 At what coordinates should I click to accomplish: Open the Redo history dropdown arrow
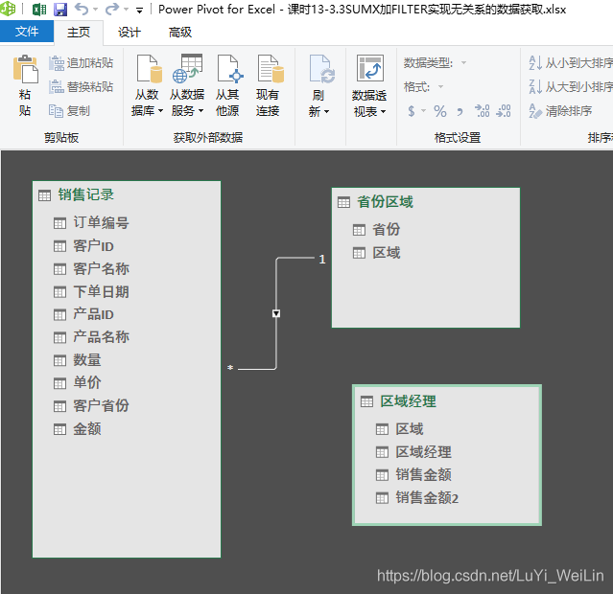click(126, 10)
